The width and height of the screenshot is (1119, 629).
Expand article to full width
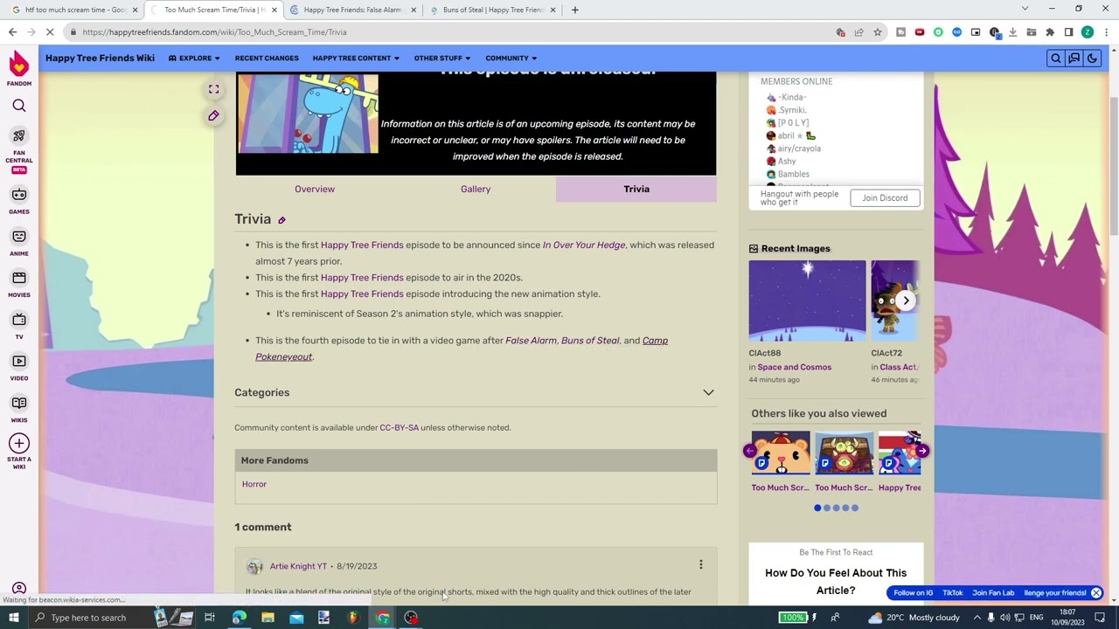point(213,89)
